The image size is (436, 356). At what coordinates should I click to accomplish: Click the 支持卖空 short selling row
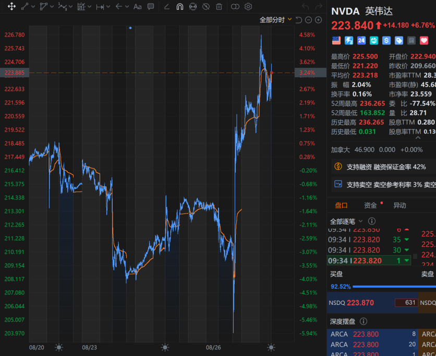pyautogui.click(x=383, y=184)
